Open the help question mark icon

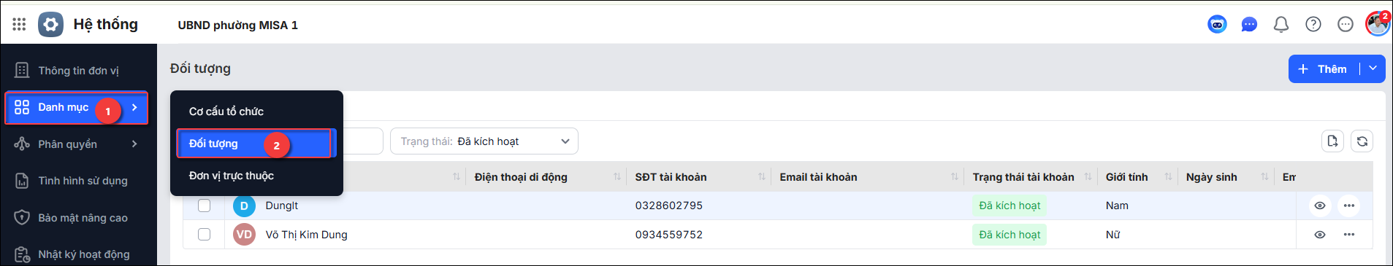pyautogui.click(x=1313, y=25)
